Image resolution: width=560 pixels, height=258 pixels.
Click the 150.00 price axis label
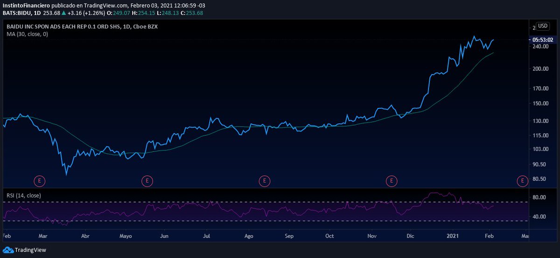(540, 103)
